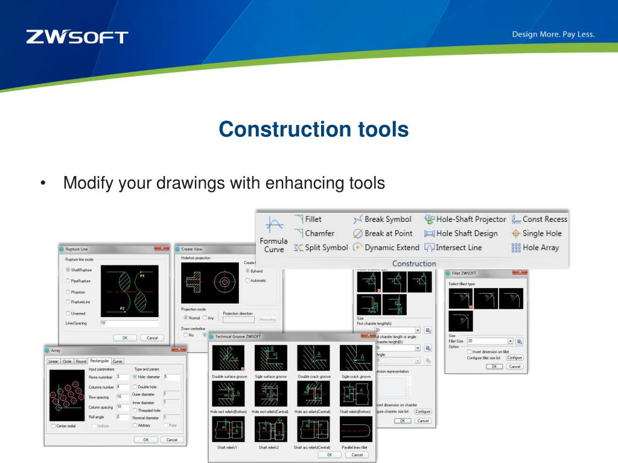Select Automatic in Create View dialog

(x=247, y=281)
